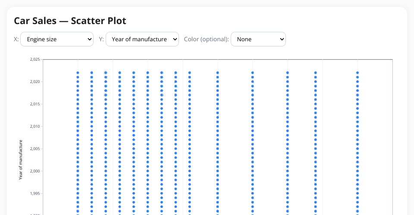This screenshot has width=414, height=215.
Task: Click the leftmost data point at year 2,010
Action: click(78, 126)
